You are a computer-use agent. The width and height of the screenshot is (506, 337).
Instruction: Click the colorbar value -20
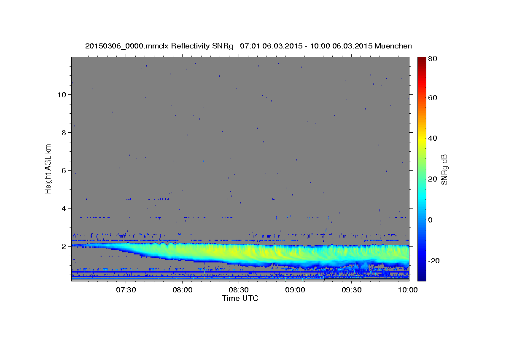[x=433, y=261]
